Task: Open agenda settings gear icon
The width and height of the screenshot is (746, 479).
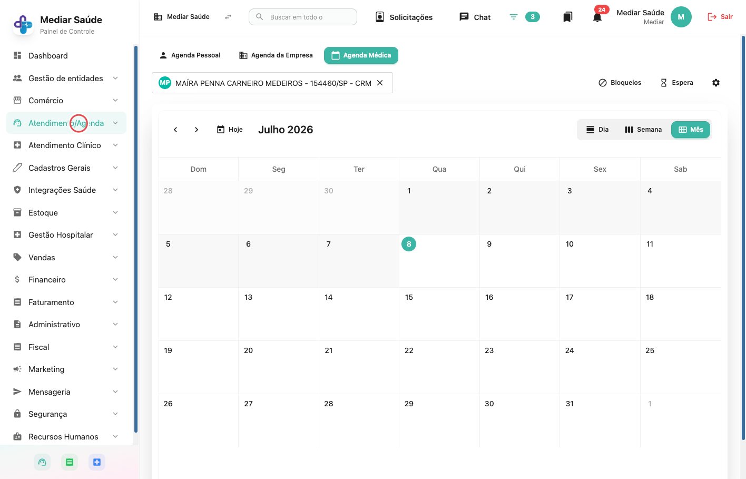Action: pyautogui.click(x=716, y=83)
